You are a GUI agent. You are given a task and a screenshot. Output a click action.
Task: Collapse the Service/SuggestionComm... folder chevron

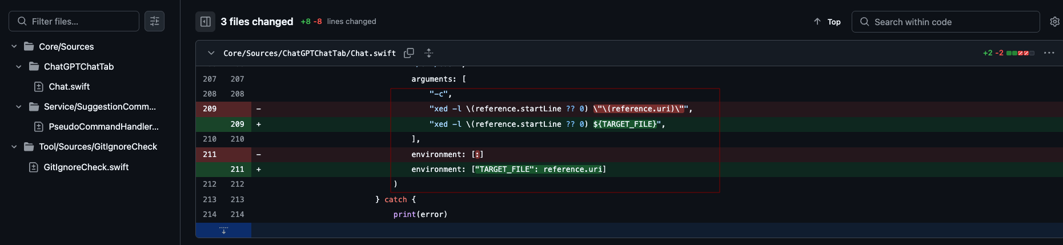point(19,106)
